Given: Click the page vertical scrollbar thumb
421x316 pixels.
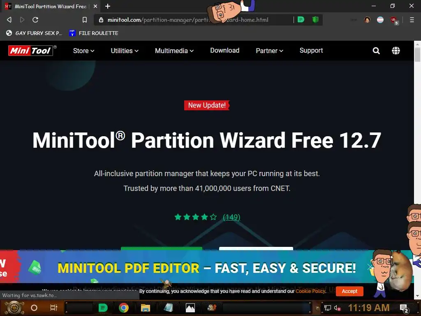Looking at the screenshot, I should pyautogui.click(x=418, y=55).
